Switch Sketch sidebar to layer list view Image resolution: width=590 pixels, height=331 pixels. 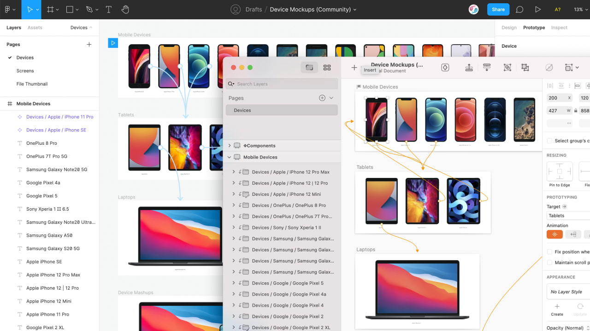point(309,67)
